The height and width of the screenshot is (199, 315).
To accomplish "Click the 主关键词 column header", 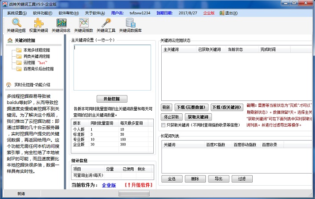I will coord(179,50).
